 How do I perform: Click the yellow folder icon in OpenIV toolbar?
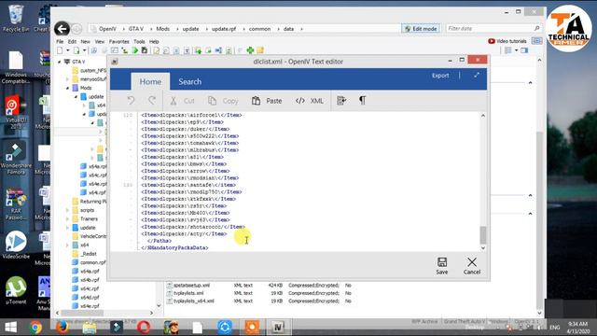pyautogui.click(x=260, y=50)
